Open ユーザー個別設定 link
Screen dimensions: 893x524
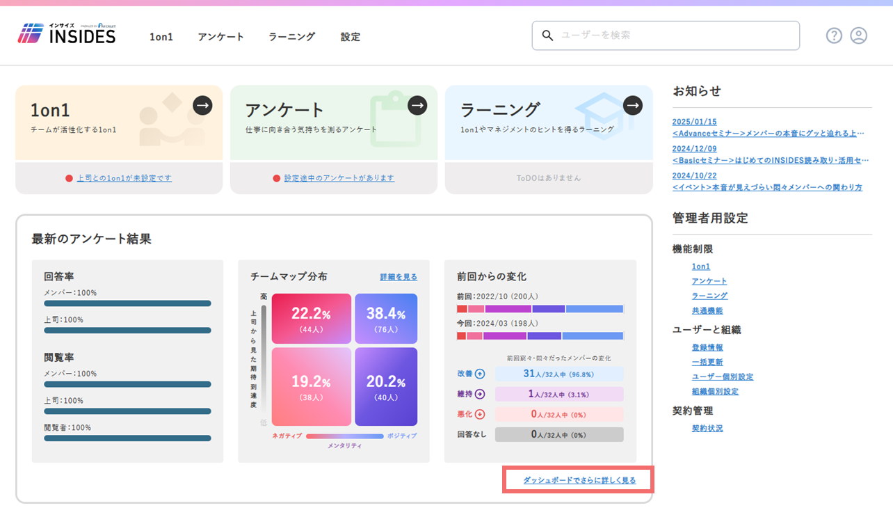723,376
